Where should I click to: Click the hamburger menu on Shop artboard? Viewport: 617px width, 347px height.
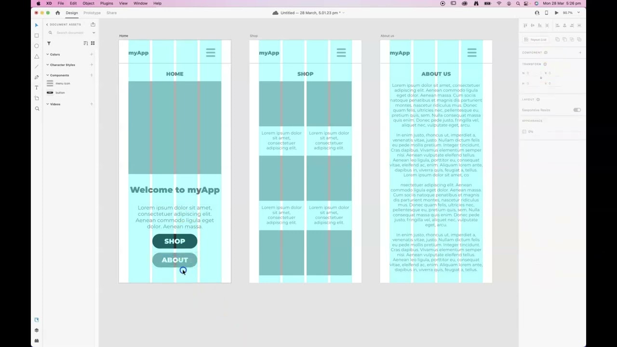341,53
